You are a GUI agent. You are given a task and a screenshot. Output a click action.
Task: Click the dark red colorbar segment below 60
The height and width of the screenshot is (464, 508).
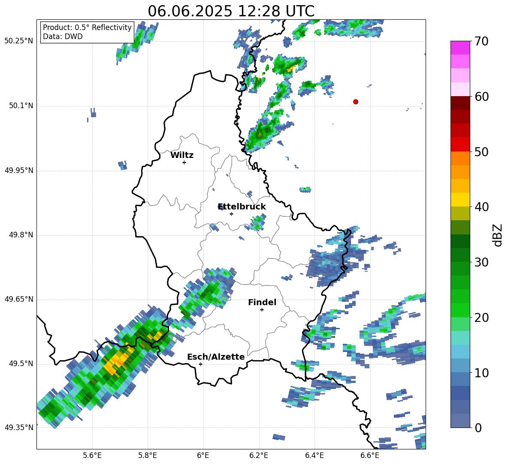(460, 103)
